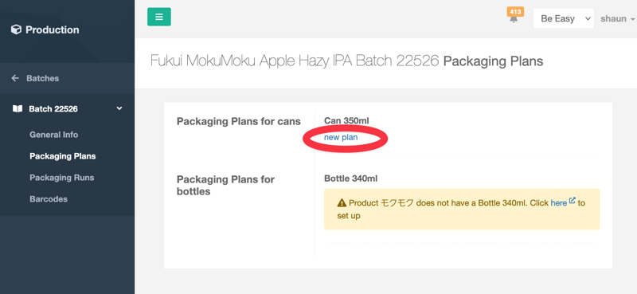The width and height of the screenshot is (637, 294).
Task: Click the warning triangle icon in the alert
Action: click(342, 202)
